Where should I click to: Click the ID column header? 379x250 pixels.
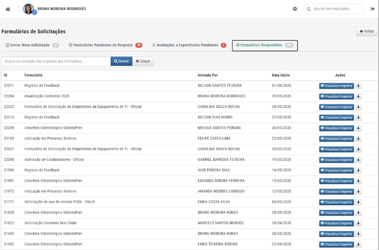coord(6,75)
